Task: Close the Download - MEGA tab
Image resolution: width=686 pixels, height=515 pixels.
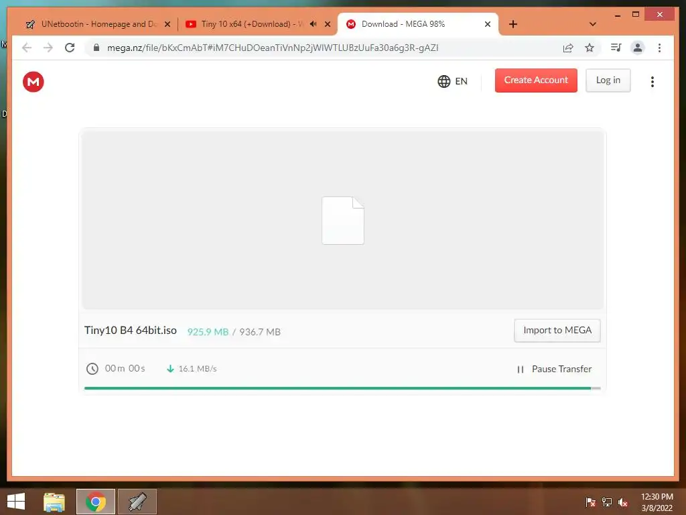Action: (488, 24)
